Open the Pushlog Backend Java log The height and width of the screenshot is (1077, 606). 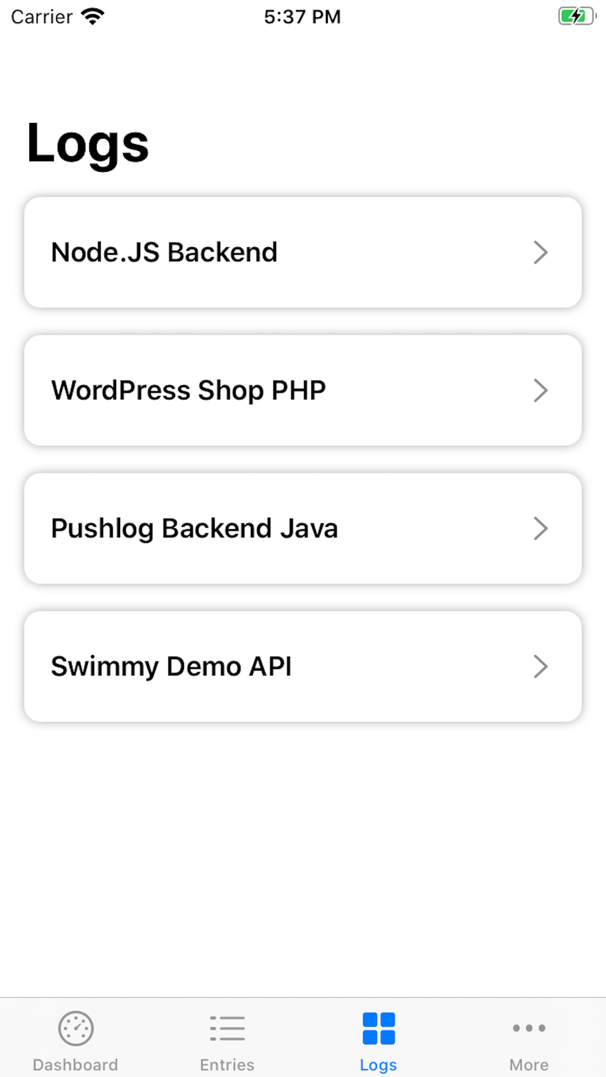click(x=195, y=529)
